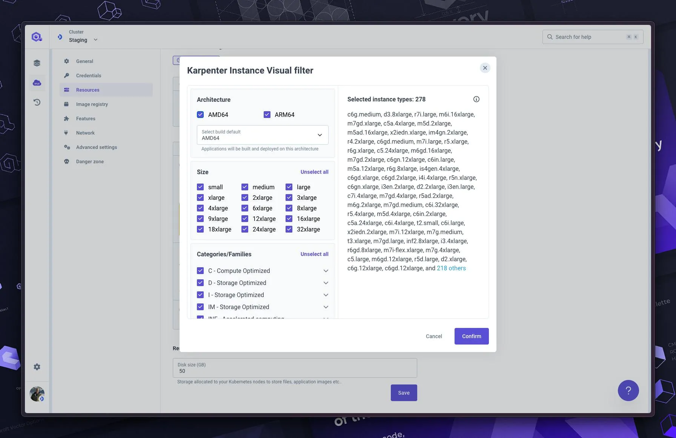This screenshot has height=438, width=676.
Task: Click the Features puzzle icon
Action: click(67, 118)
